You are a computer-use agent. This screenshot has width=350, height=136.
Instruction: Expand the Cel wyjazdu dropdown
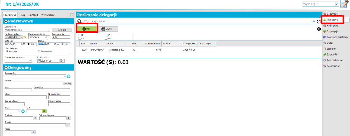coord(48,30)
